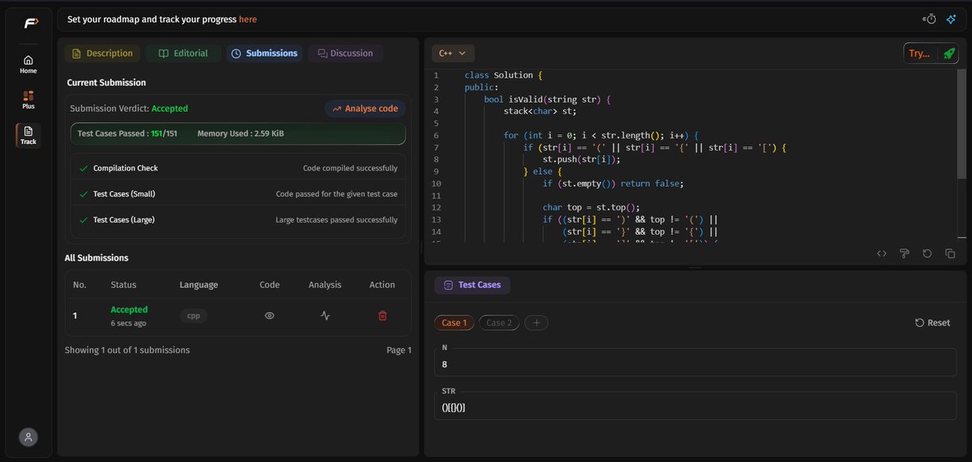Click the Try... button
This screenshot has width=972, height=462.
pos(919,53)
